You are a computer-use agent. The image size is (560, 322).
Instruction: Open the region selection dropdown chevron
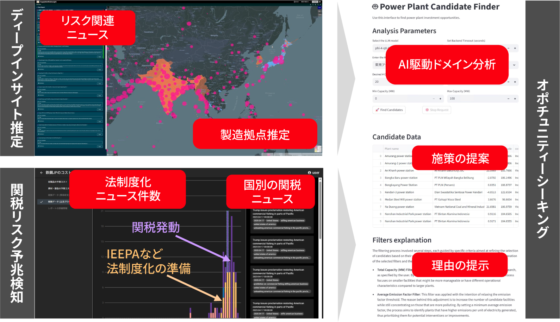[x=514, y=65]
